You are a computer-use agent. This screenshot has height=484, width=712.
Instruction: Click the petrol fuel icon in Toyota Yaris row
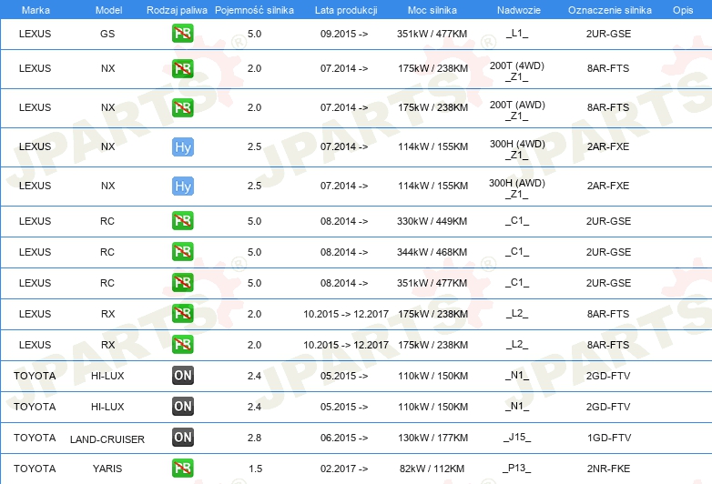click(182, 469)
